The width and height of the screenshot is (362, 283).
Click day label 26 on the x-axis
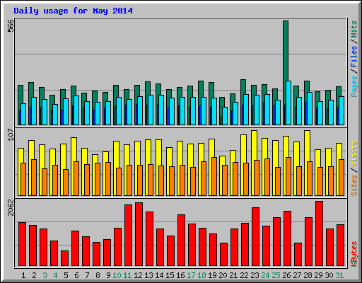click(x=286, y=275)
